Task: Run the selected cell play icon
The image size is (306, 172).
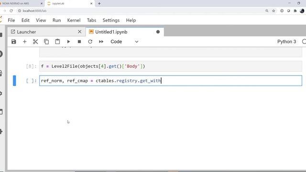Action: pyautogui.click(x=68, y=42)
